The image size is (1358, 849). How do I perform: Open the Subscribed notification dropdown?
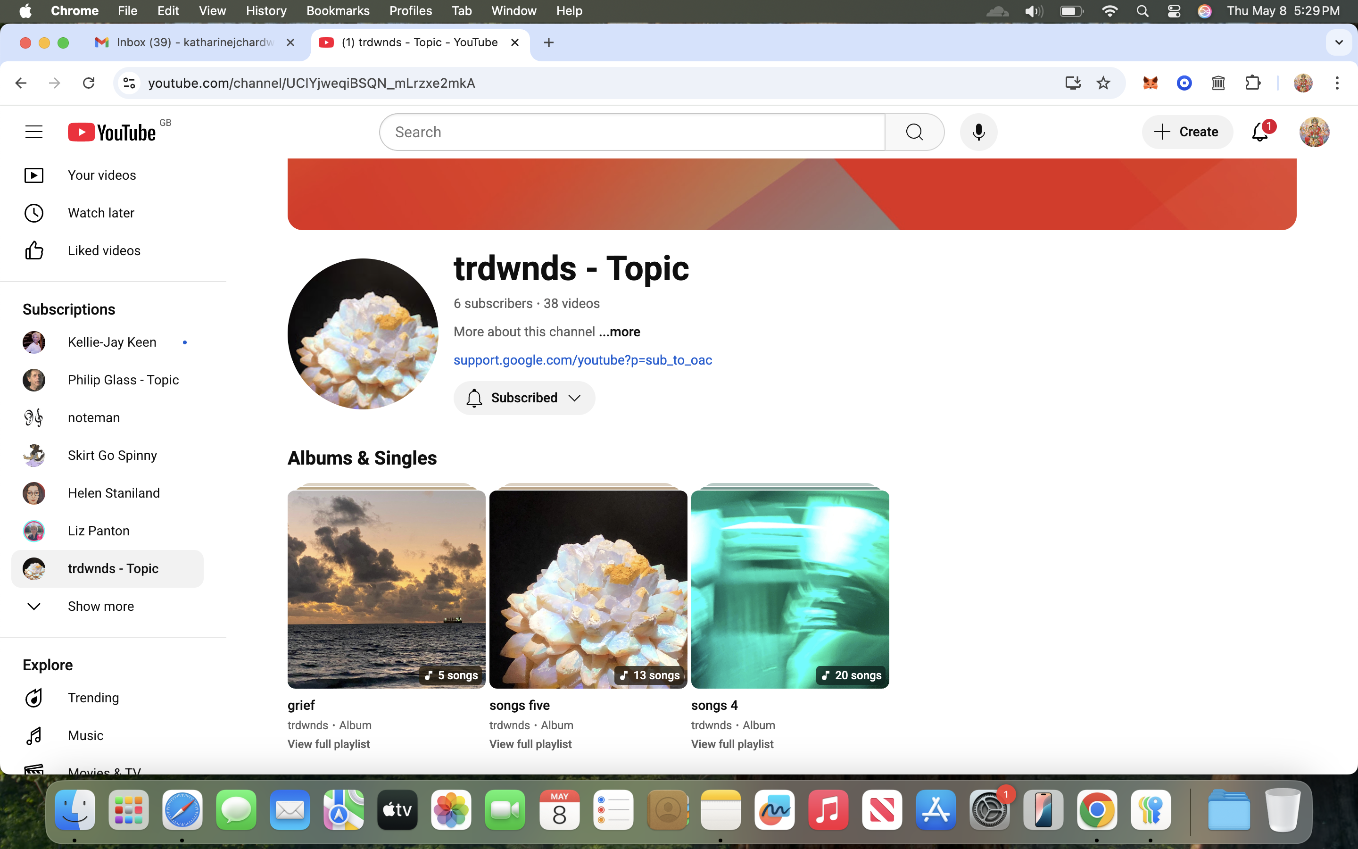pos(524,398)
